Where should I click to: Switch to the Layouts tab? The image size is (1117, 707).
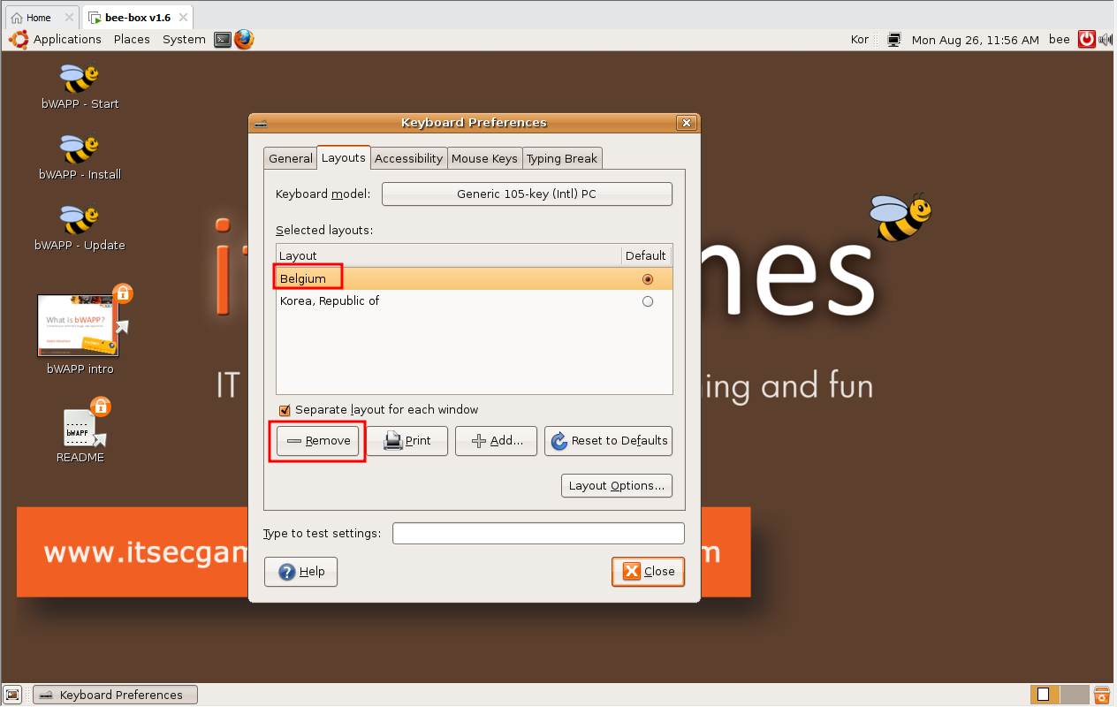344,157
